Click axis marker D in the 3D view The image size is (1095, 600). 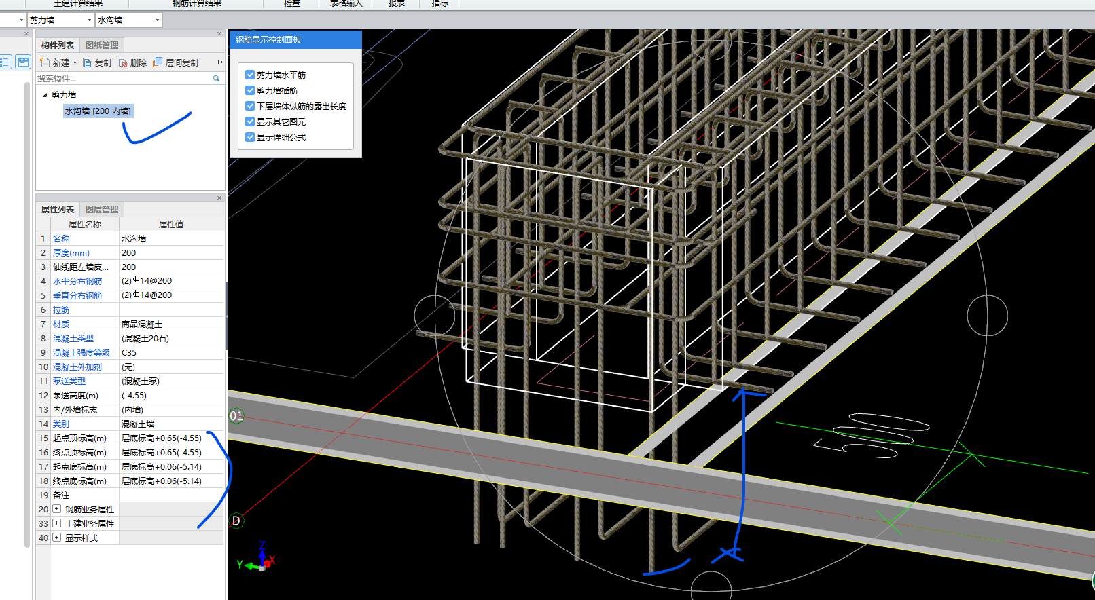pyautogui.click(x=236, y=521)
